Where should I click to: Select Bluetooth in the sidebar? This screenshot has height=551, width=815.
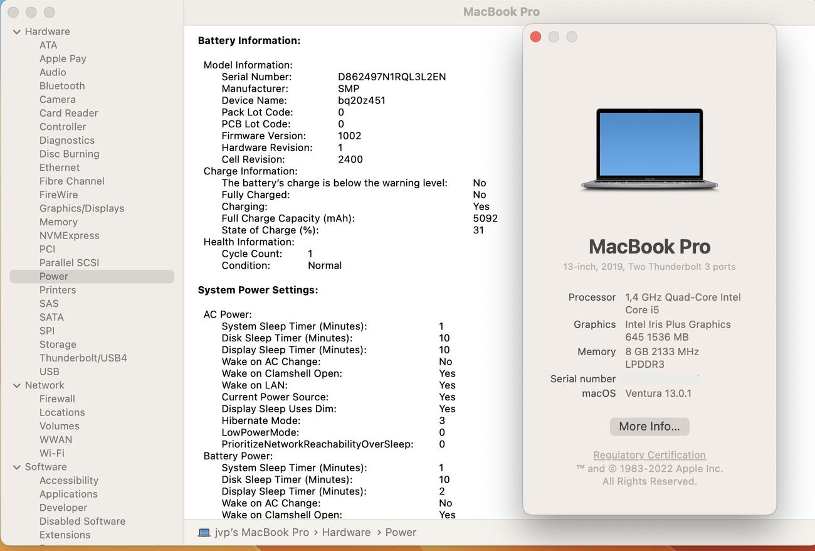[x=62, y=86]
